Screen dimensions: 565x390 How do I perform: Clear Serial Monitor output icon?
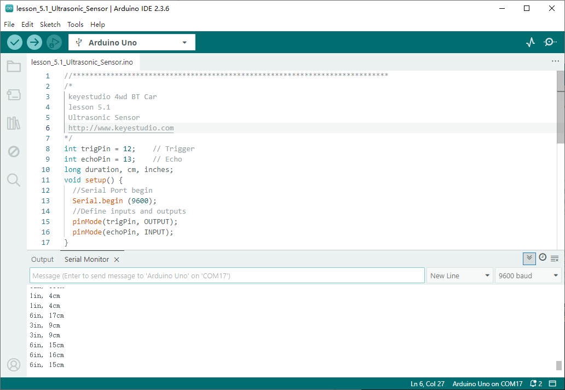(x=555, y=259)
